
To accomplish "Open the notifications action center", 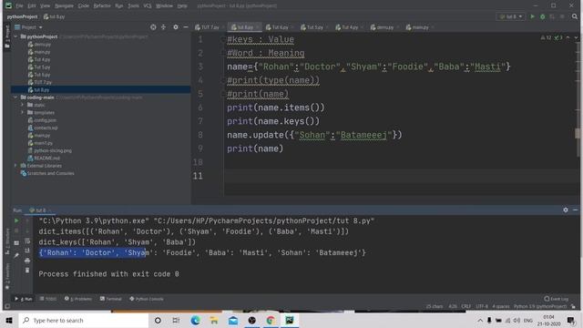I will click(x=571, y=320).
